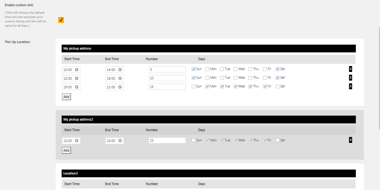Edit the Number field containing 15
The image size is (380, 190).
(x=167, y=87)
